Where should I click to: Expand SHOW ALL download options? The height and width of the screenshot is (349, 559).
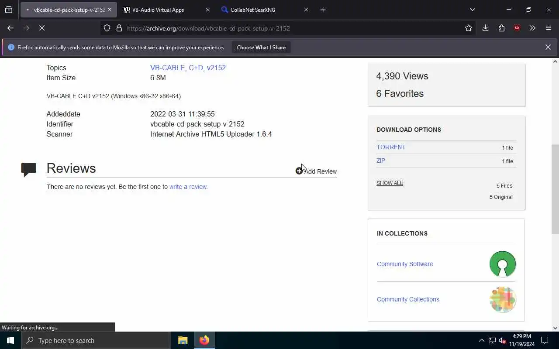390,183
